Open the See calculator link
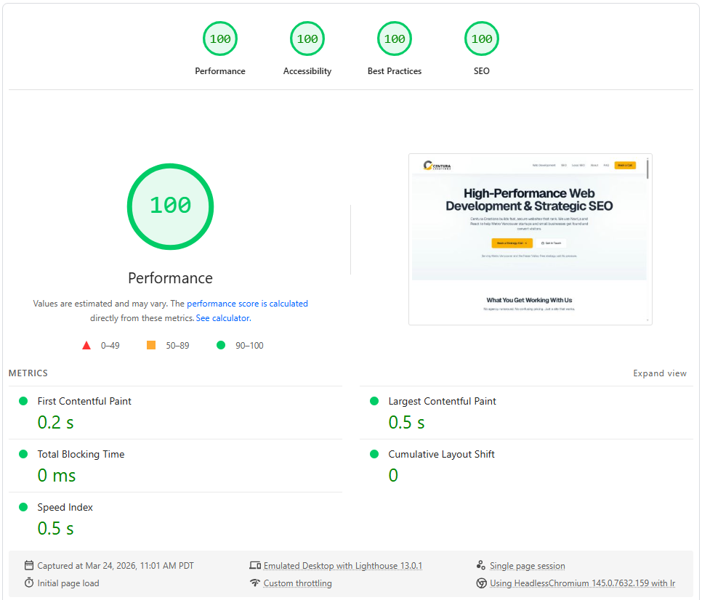The width and height of the screenshot is (702, 600). coord(223,318)
